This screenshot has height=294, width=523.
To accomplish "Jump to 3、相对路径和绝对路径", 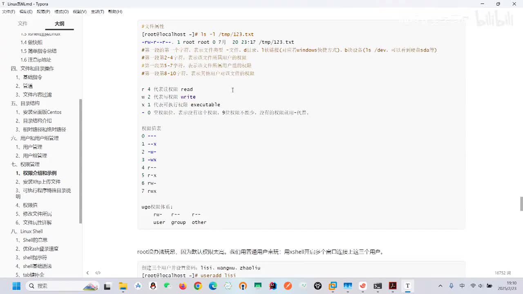I will (41, 129).
